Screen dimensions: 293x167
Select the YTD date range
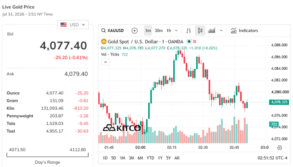tap(150, 158)
